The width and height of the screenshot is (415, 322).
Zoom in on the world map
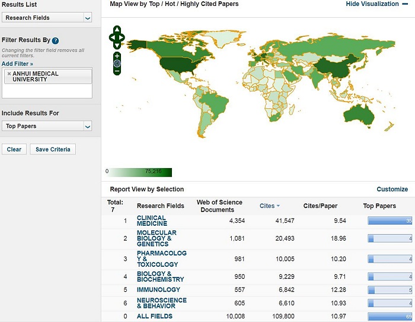117,56
